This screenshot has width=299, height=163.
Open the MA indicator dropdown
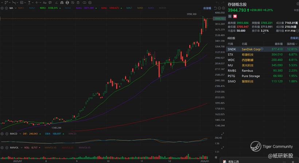point(16,8)
